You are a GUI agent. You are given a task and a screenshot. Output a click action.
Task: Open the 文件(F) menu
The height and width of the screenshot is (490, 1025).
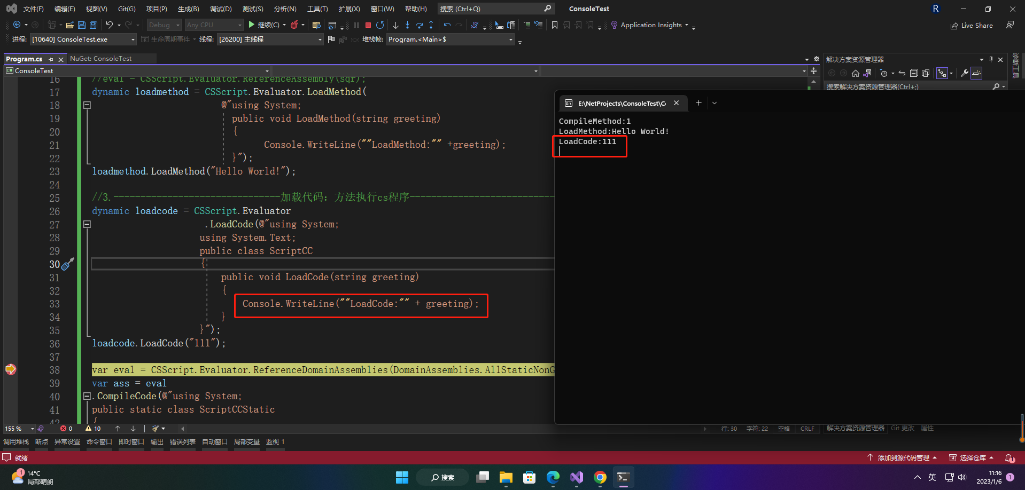33,9
